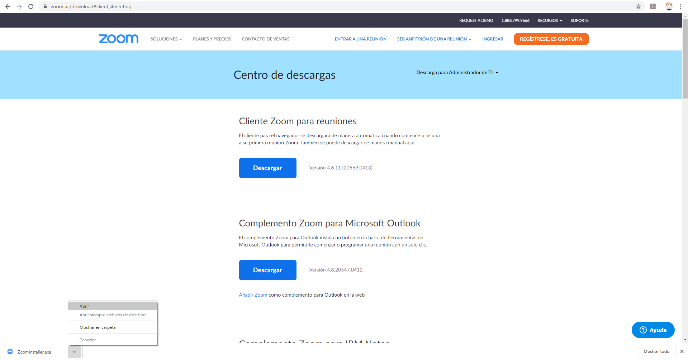Click the Versión 4.6.11 (20559.0413) text
This screenshot has width=688, height=360.
point(341,168)
